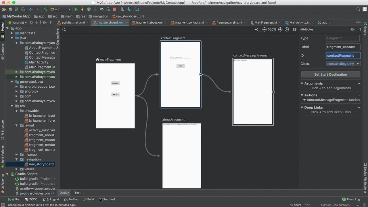Run the app with green play icon
Viewport: 368px width, 207px height.
(x=76, y=9)
